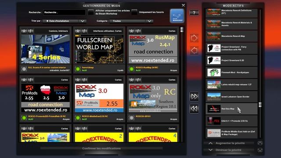Toggle ROEX3-Promods255-PolandReb status light
The height and width of the screenshot is (158, 281).
[x=24, y=118]
